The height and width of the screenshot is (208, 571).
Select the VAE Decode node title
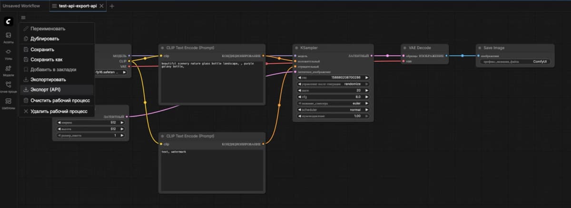click(420, 48)
